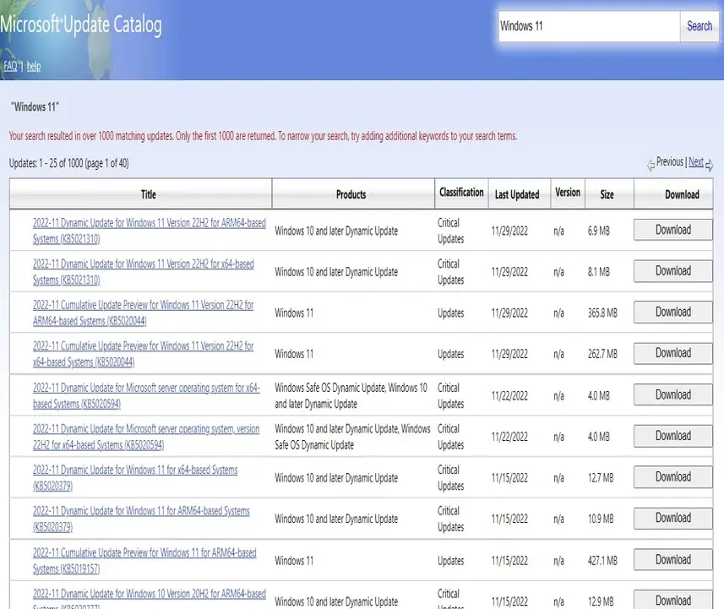Download the 12.7 MB KB5020379 x64 update
This screenshot has height=609, width=724.
pyautogui.click(x=672, y=476)
